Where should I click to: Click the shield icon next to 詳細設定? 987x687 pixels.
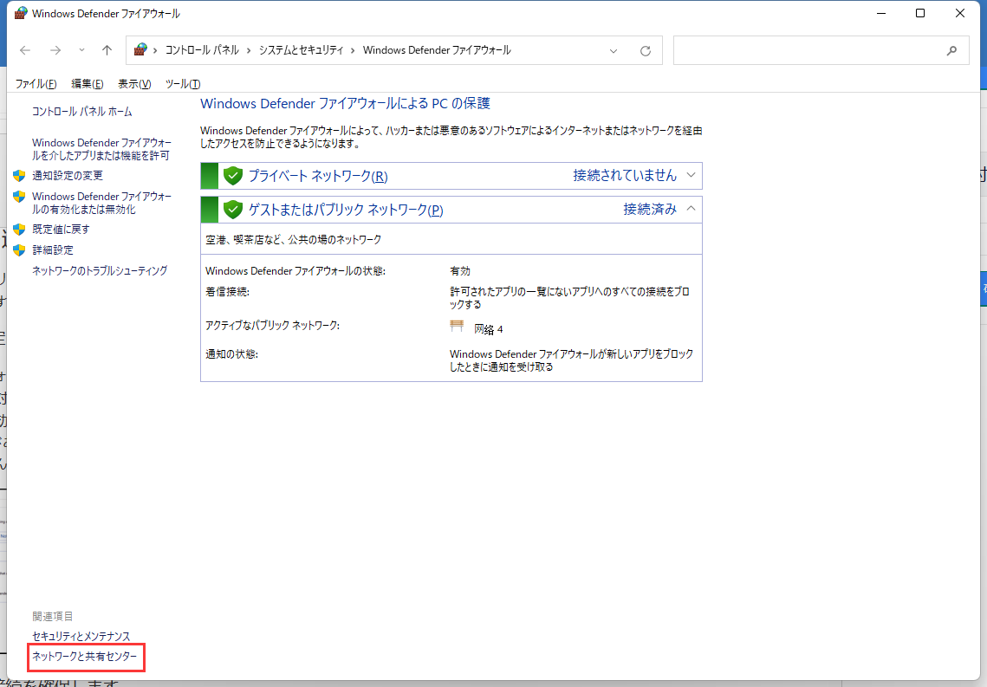(x=19, y=250)
